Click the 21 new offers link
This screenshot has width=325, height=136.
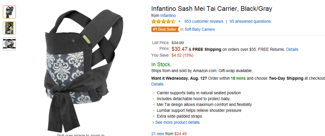coord(158,134)
